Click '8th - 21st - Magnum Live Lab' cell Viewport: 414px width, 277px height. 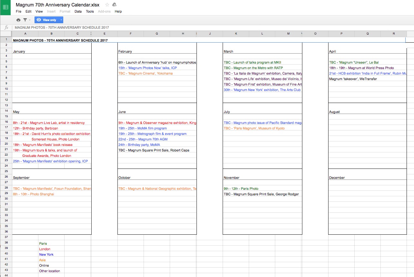(x=49, y=123)
